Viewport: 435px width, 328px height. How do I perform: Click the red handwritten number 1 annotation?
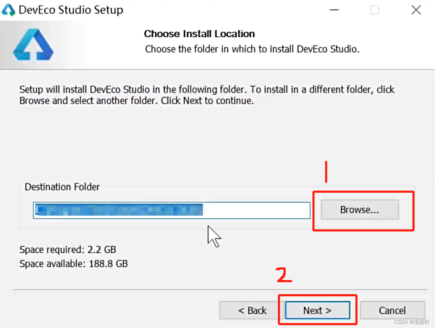coord(326,172)
